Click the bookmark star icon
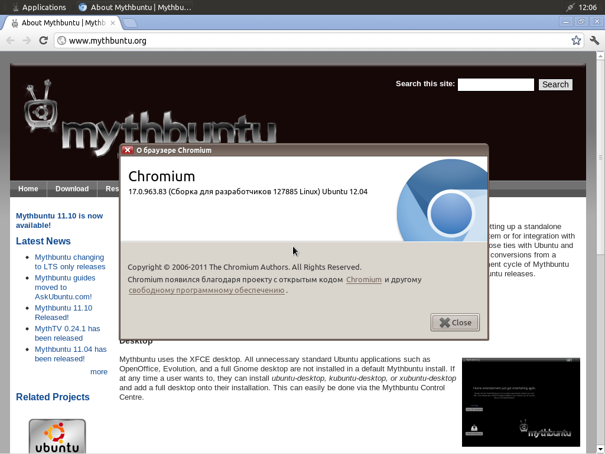This screenshot has width=605, height=454. [x=576, y=40]
